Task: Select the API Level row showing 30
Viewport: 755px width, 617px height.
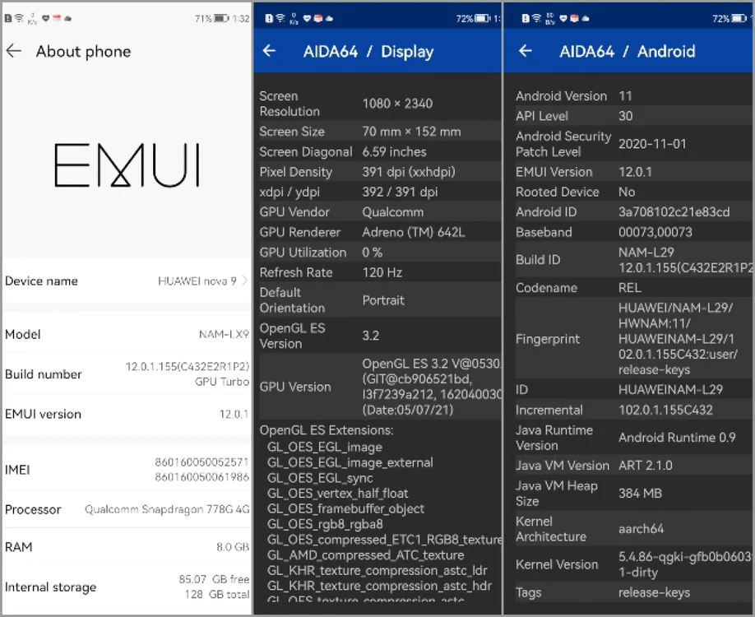Action: click(x=633, y=116)
